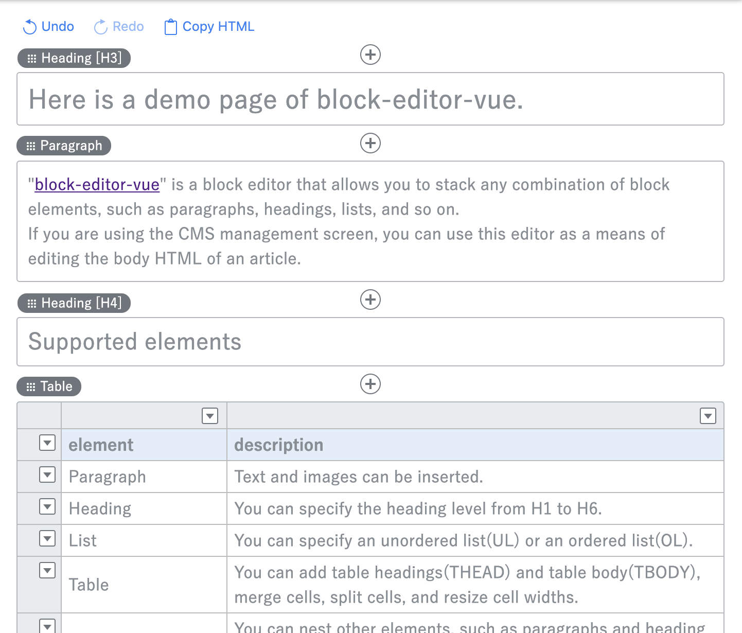This screenshot has width=742, height=633.
Task: Select the 'List' table cell
Action: 144,541
